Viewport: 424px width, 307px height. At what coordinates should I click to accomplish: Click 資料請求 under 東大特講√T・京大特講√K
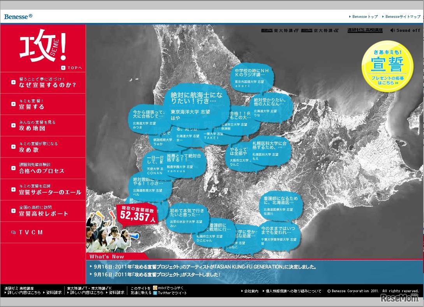point(115,292)
